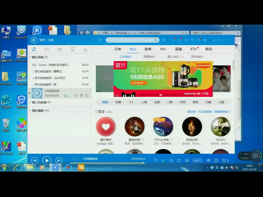Open the local music note tab
The image size is (263, 197).
coord(34,49)
